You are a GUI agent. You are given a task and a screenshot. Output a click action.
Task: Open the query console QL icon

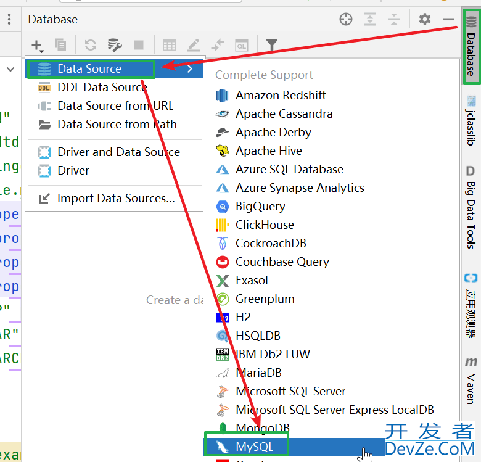click(242, 46)
